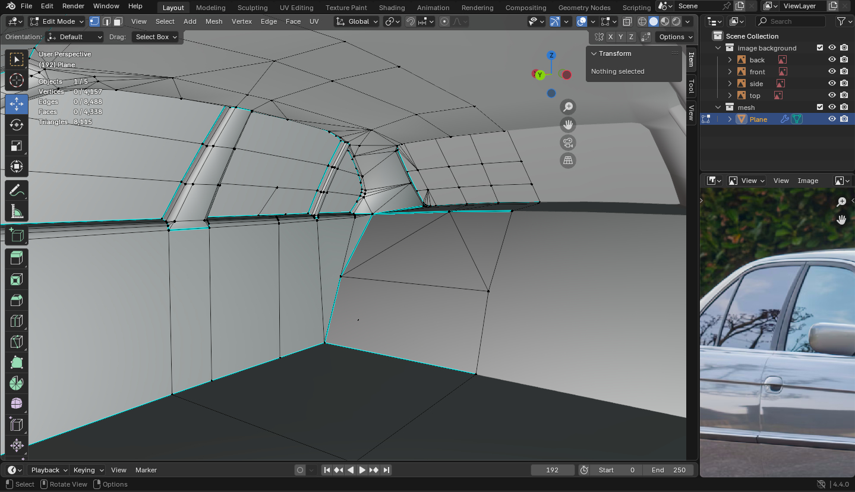855x492 pixels.
Task: Click the viewport pan hand gizmo
Action: pos(568,125)
